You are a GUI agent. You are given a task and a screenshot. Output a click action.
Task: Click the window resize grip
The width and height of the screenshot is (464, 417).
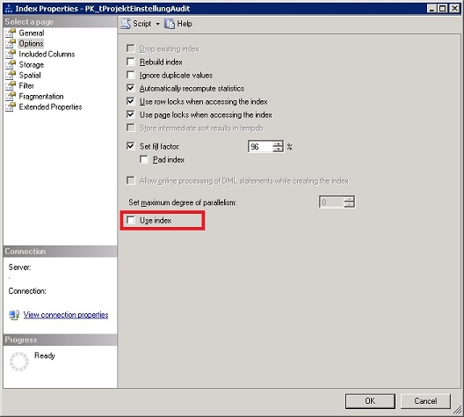(458, 411)
